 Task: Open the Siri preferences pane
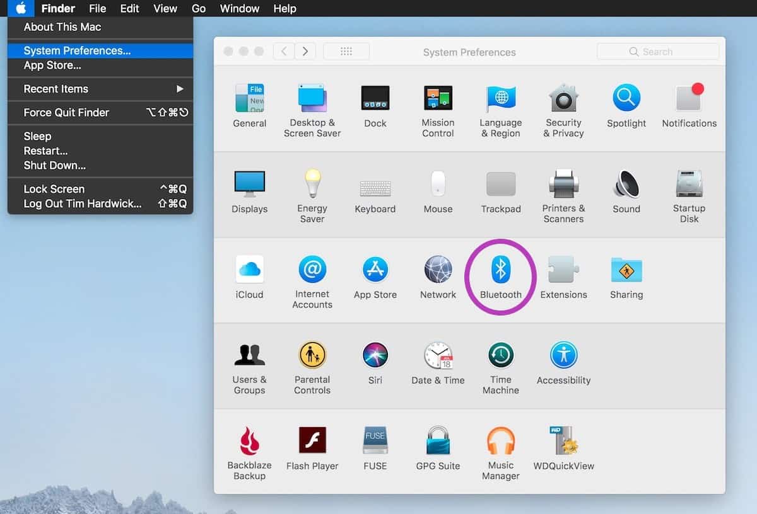[x=375, y=363]
